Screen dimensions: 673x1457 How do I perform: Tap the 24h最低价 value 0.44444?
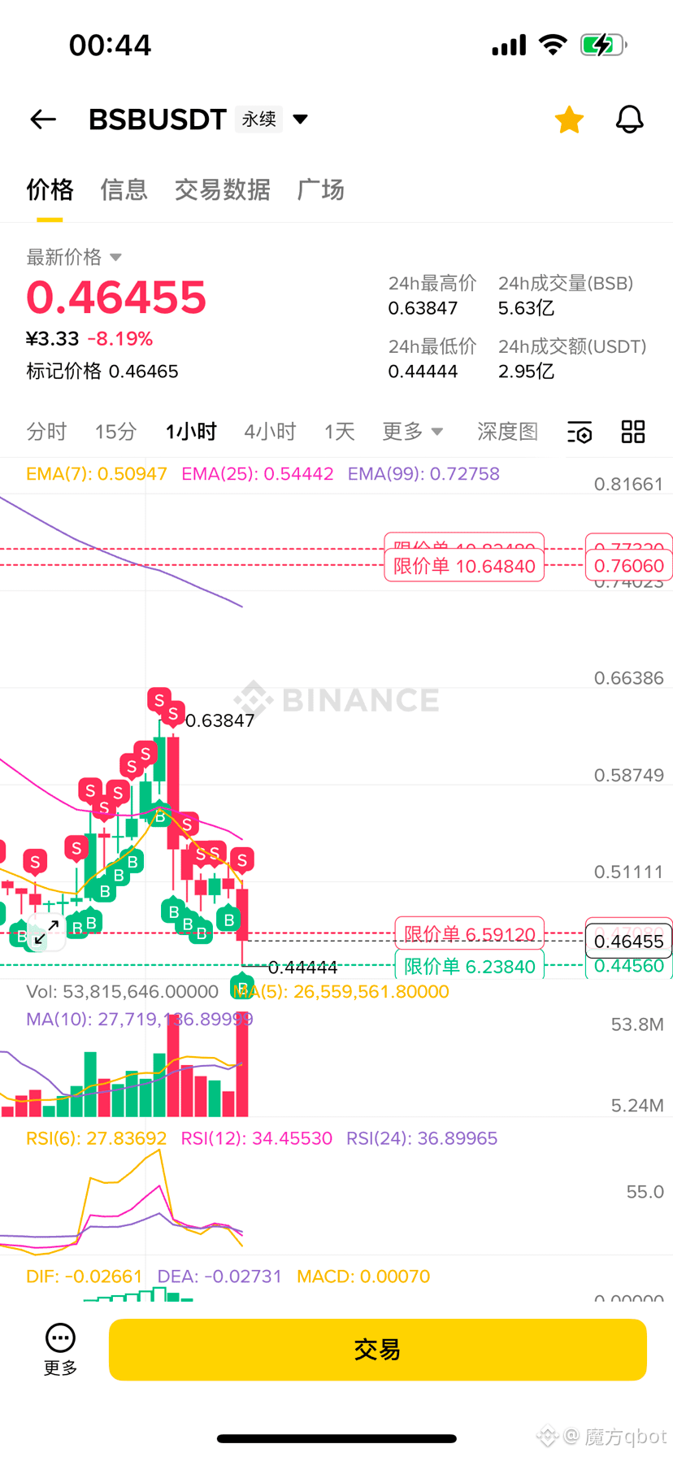[x=423, y=372]
